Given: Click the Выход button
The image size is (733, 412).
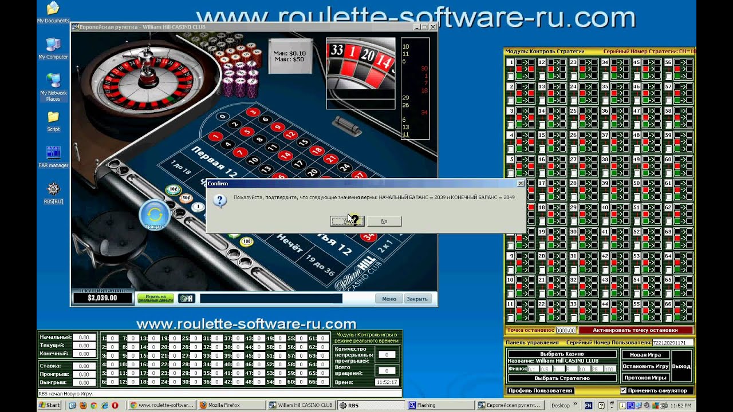Looking at the screenshot, I should tap(681, 366).
